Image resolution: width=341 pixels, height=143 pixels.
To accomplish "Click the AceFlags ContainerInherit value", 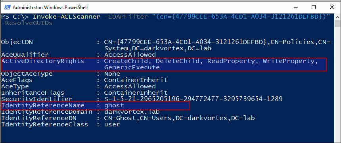I will pyautogui.click(x=136, y=80).
